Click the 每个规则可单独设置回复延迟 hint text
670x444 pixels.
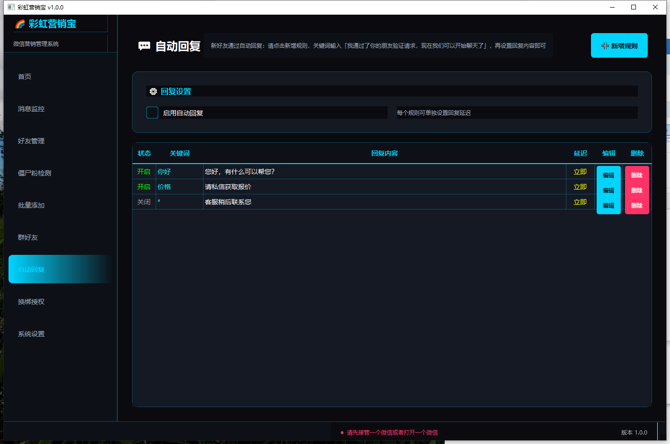[x=434, y=113]
